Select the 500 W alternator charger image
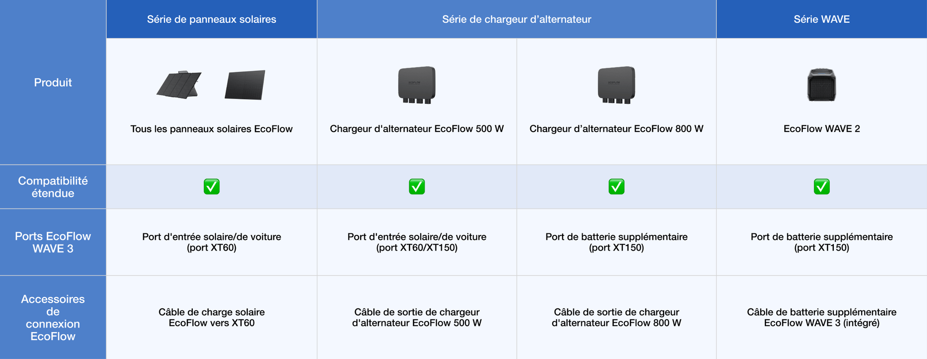This screenshot has width=927, height=359. click(x=417, y=85)
